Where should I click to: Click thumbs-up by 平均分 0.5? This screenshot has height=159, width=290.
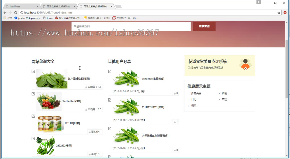86,110
